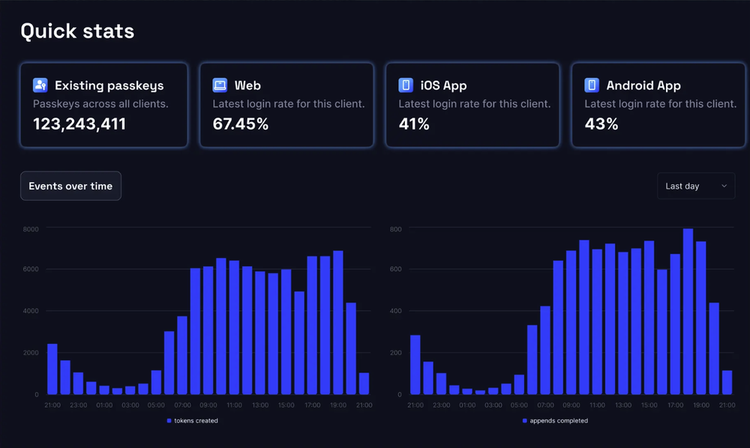This screenshot has width=750, height=448.
Task: Click the first 21:00 bar in tokens chart
Action: coord(52,369)
